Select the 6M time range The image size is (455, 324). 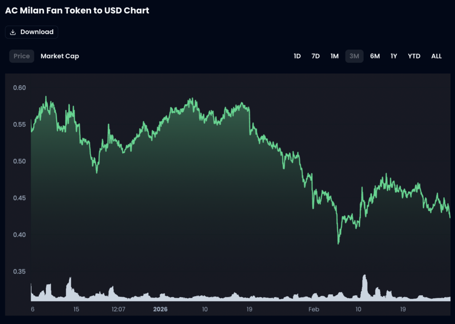coord(375,56)
